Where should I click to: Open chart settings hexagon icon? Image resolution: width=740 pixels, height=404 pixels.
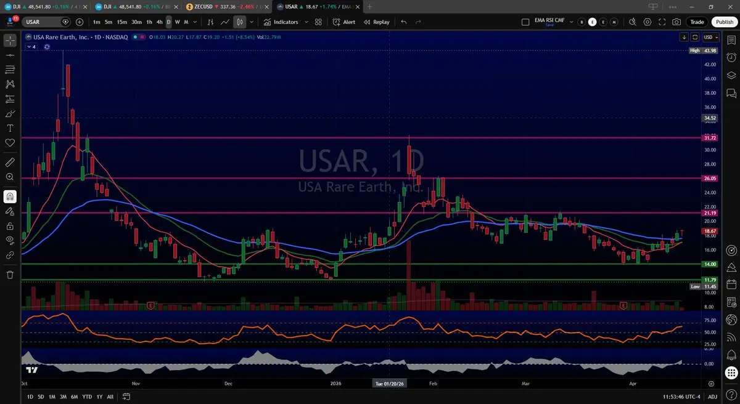click(x=647, y=22)
